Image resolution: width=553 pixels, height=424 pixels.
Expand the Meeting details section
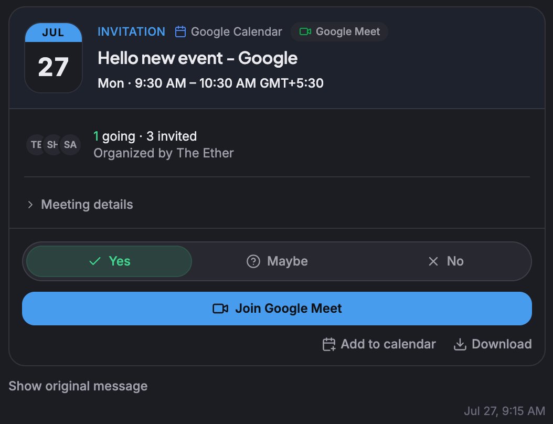pos(80,205)
